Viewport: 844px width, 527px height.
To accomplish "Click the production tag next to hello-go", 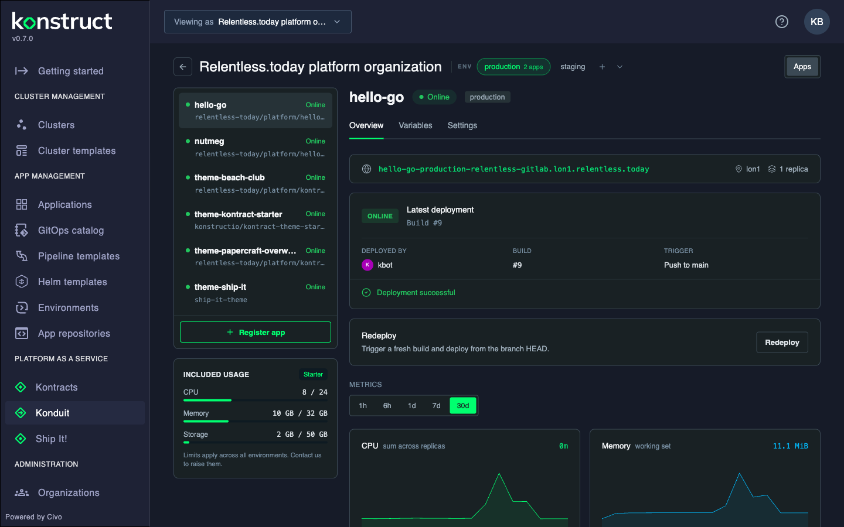I will pos(487,97).
